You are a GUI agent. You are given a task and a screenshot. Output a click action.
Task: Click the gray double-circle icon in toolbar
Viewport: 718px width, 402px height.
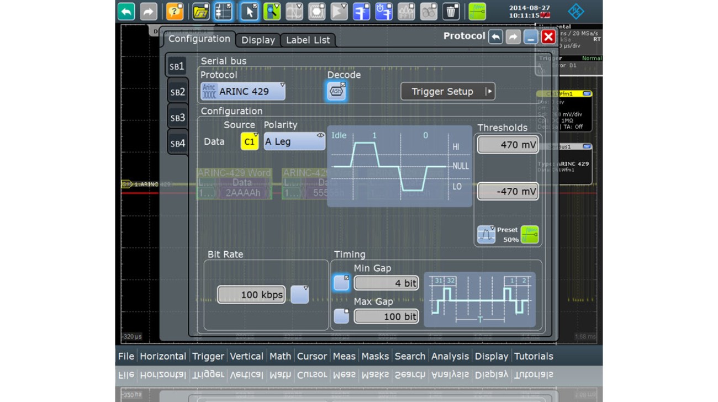429,12
